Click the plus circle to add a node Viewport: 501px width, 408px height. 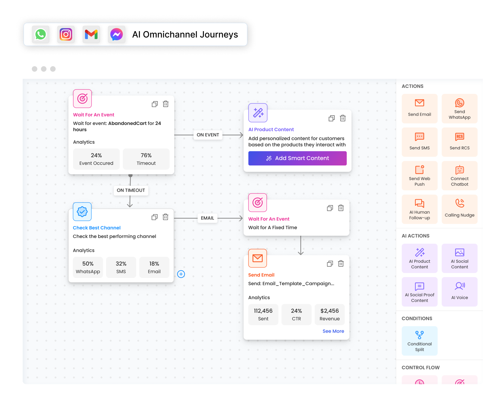(x=181, y=274)
